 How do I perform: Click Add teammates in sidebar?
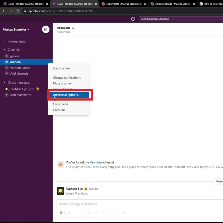click(21, 95)
